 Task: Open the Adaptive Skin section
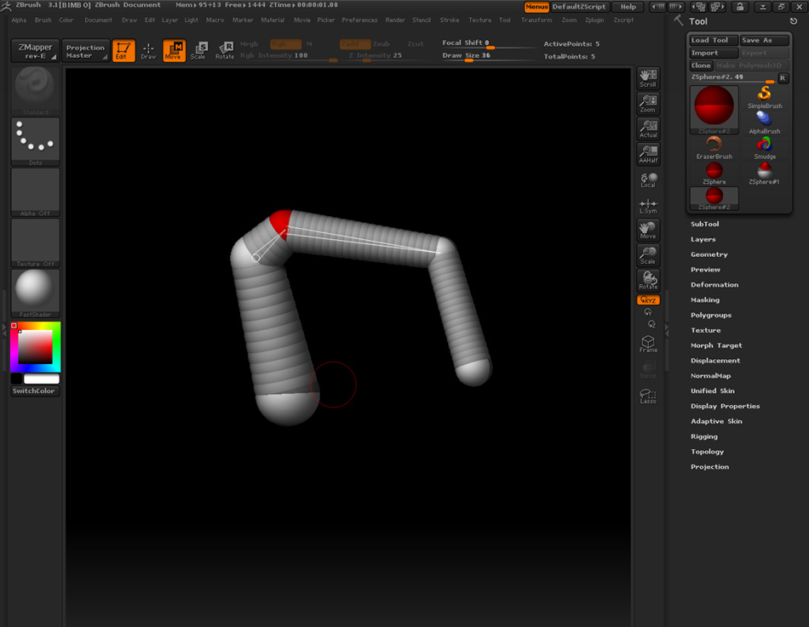[x=715, y=421]
